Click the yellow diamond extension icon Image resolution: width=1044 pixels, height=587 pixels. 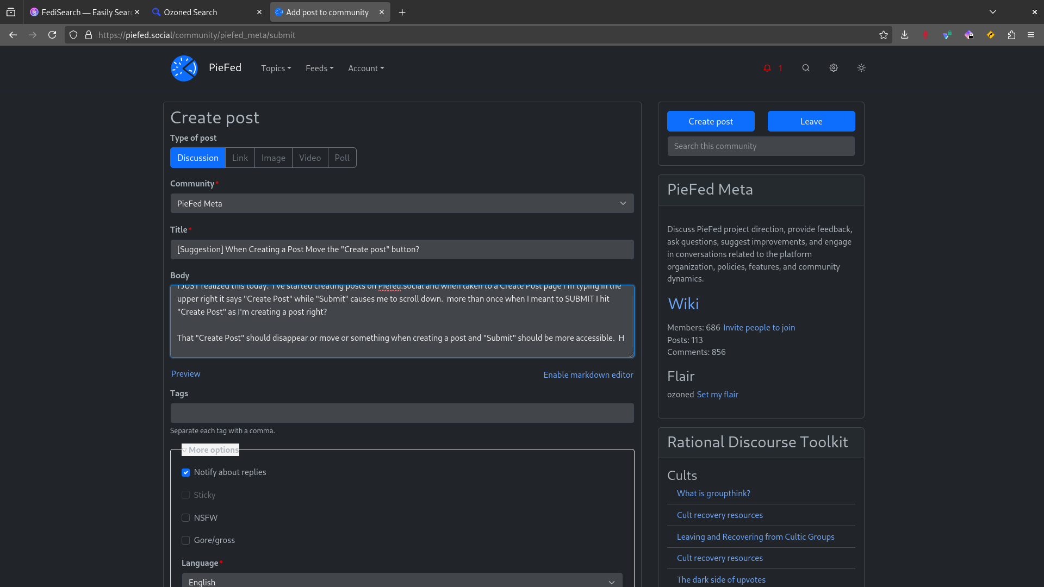click(x=991, y=35)
